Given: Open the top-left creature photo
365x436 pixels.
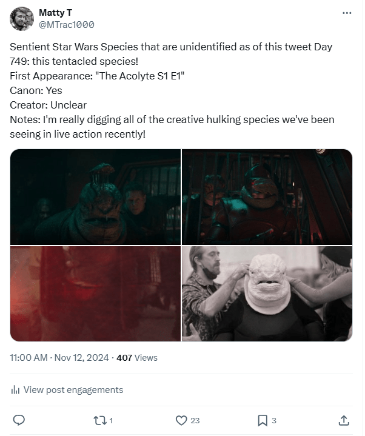Looking at the screenshot, I should point(95,197).
